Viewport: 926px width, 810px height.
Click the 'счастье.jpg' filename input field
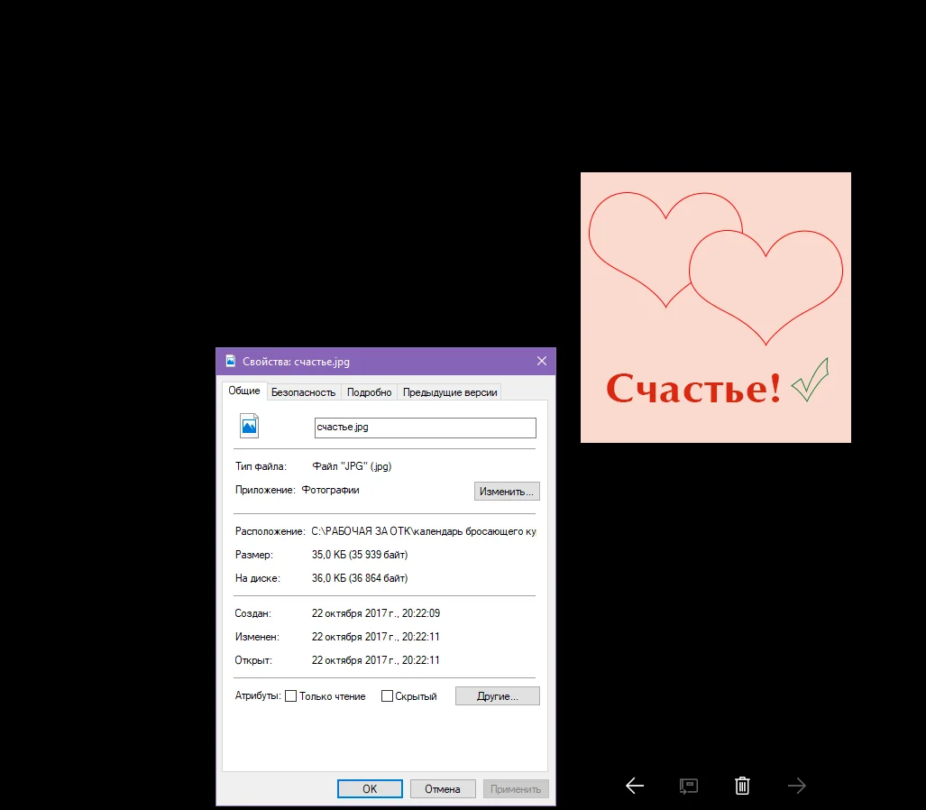[x=425, y=427]
